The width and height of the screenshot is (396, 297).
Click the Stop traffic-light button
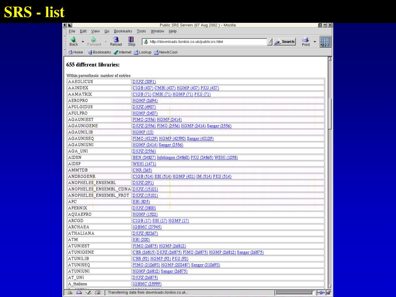coord(131,41)
